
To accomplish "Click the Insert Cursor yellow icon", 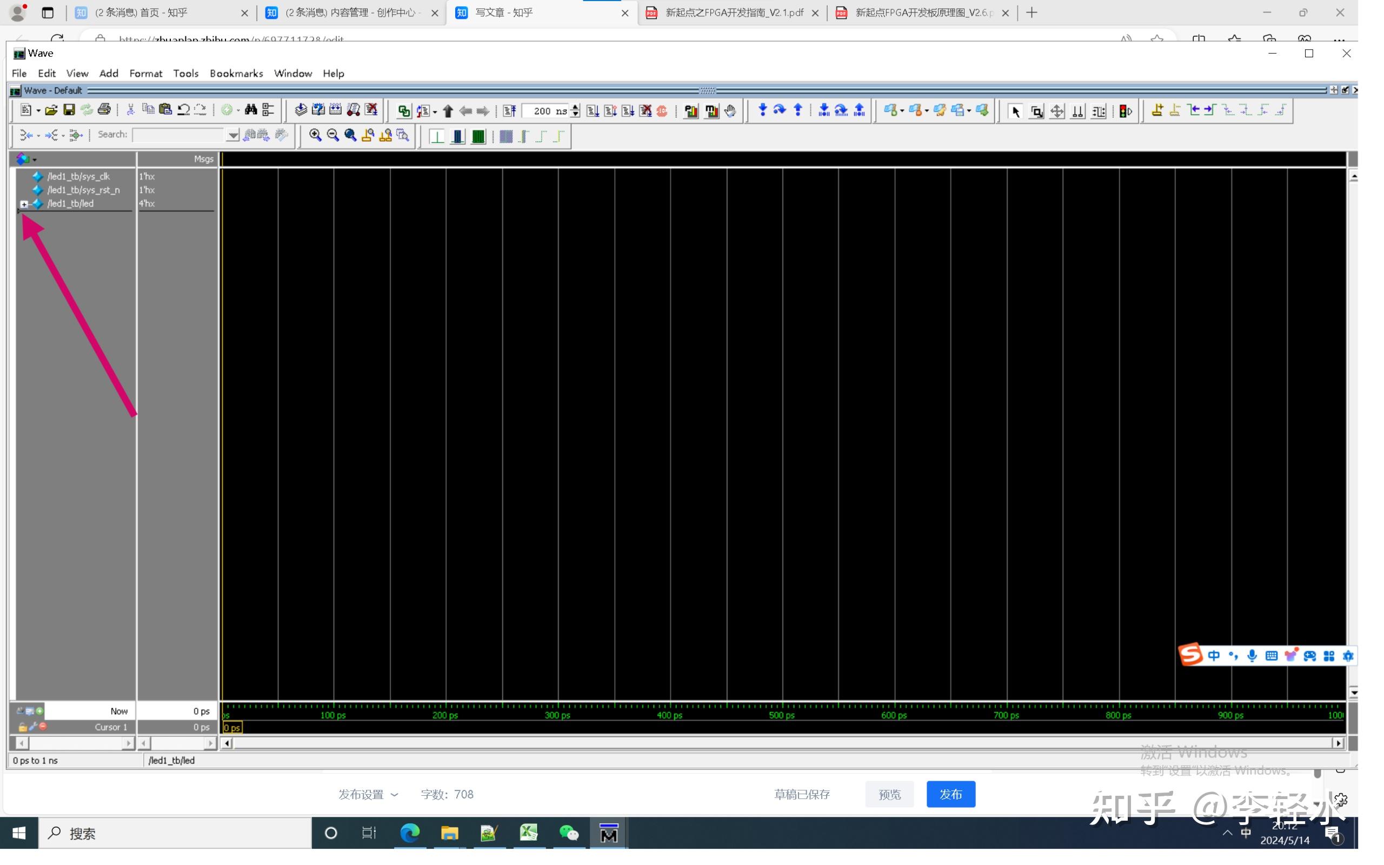I will 1157,110.
